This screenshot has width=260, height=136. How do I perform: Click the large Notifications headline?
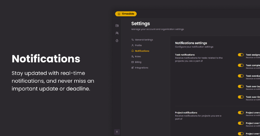click(46, 59)
